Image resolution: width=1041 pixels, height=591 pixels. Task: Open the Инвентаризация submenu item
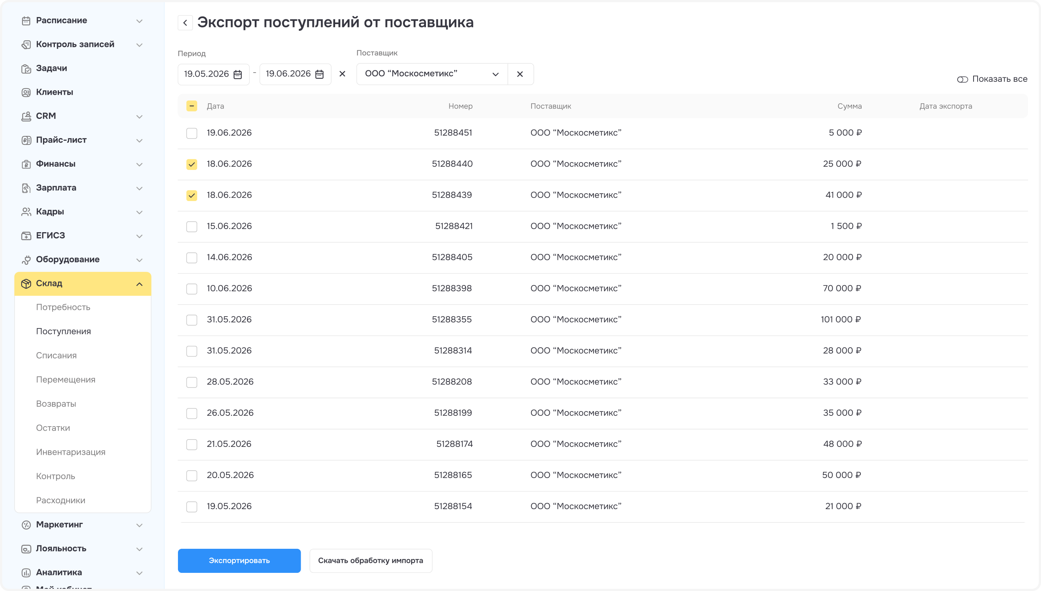71,452
